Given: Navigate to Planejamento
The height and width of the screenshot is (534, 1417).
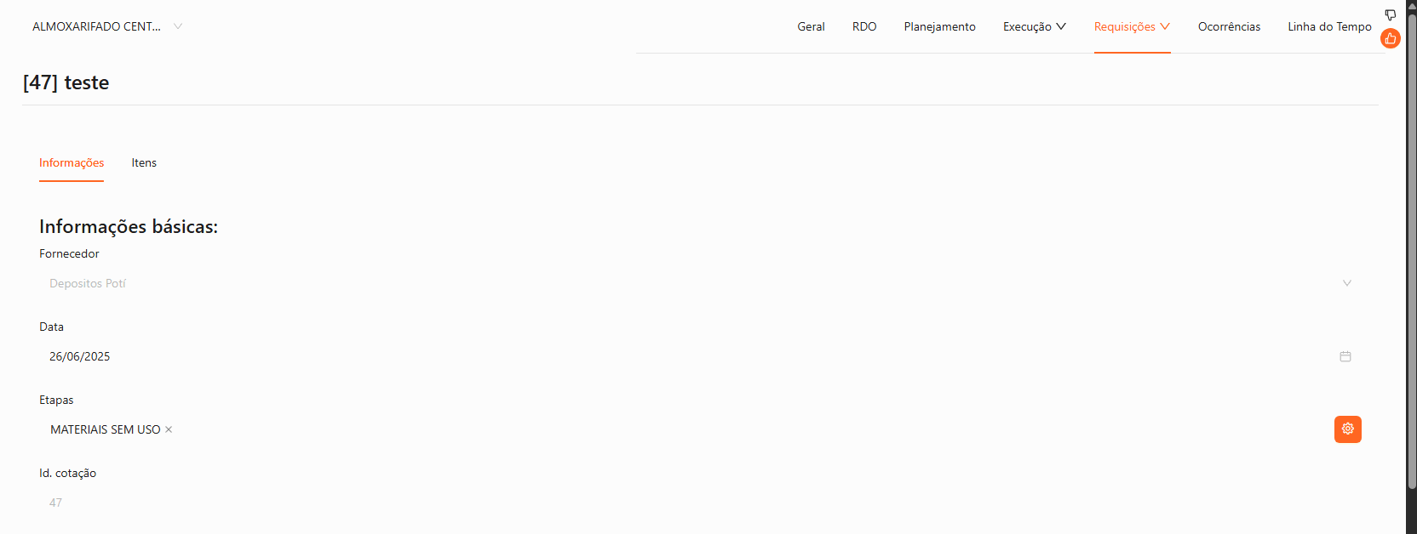Looking at the screenshot, I should [x=939, y=26].
